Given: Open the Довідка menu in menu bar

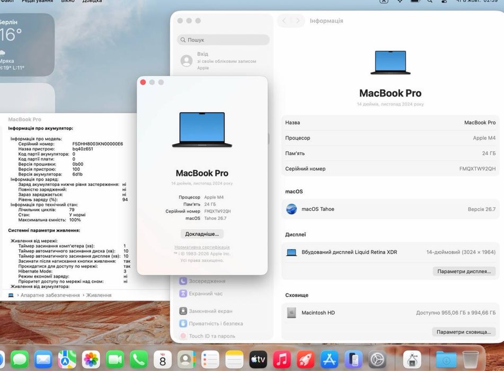Looking at the screenshot, I should (x=92, y=1).
